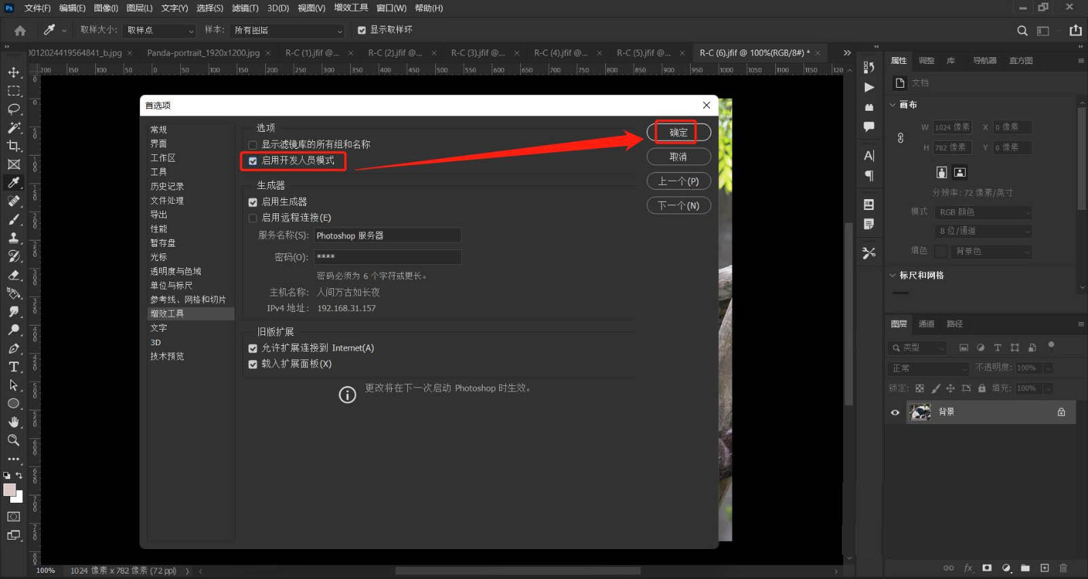Select the Horizontal Type tool
Image resolution: width=1088 pixels, height=579 pixels.
[x=14, y=366]
